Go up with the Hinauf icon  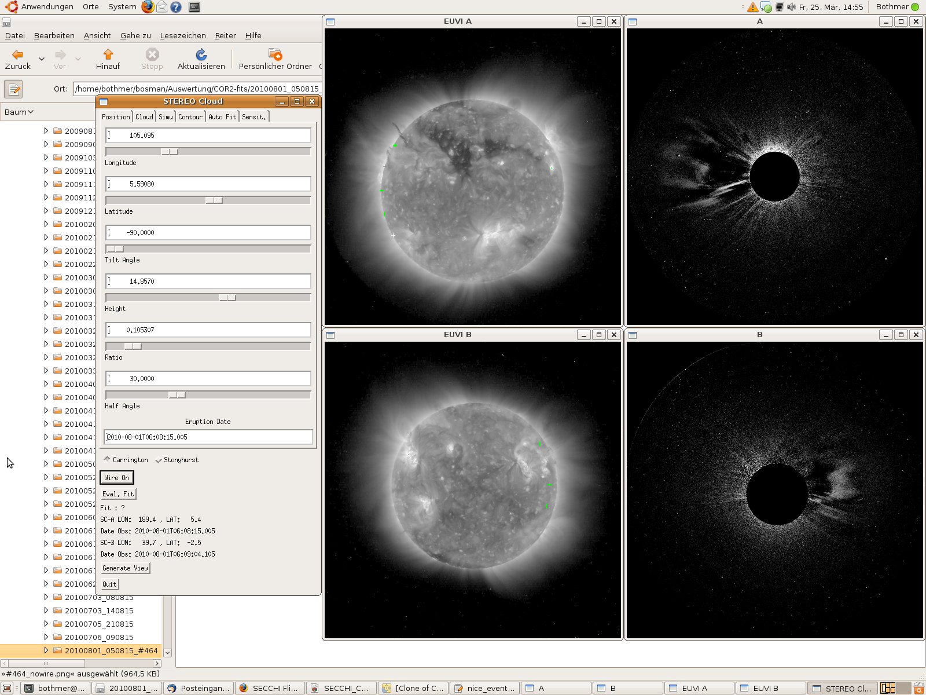(108, 54)
